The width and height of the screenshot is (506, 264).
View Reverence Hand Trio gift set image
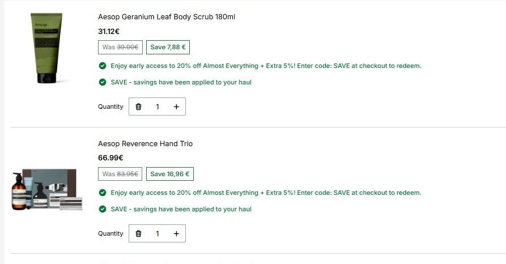[47, 189]
